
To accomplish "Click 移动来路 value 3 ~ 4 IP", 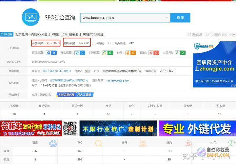I will tap(84, 43).
